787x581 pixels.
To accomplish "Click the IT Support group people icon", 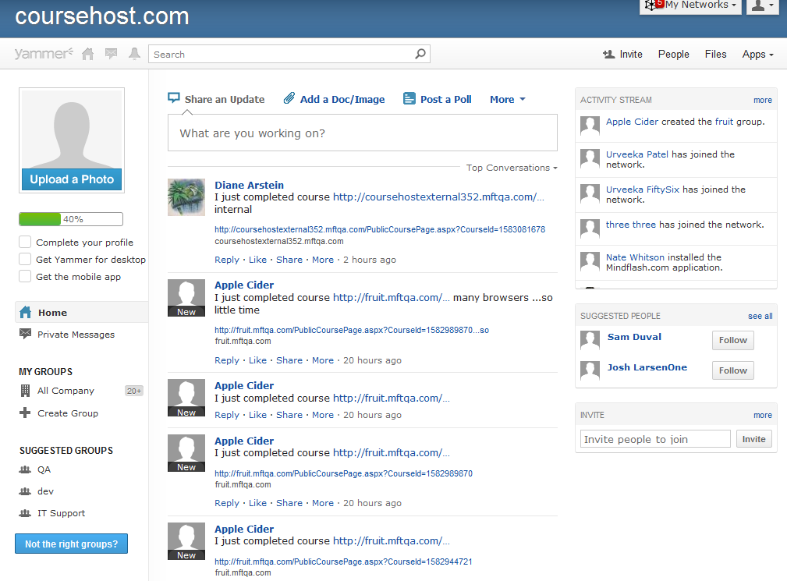I will pos(25,513).
